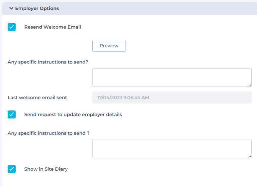
Task: Toggle the Show in Site Diary checkbox
Action: 12,169
